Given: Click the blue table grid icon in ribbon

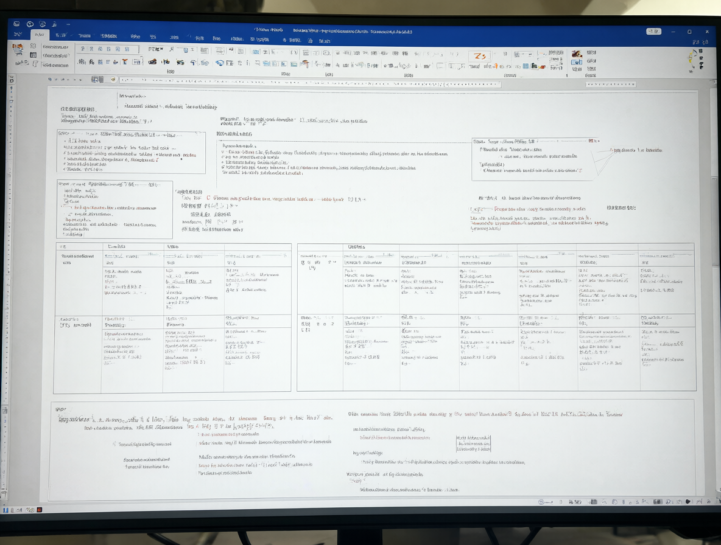Looking at the screenshot, I should (526, 66).
